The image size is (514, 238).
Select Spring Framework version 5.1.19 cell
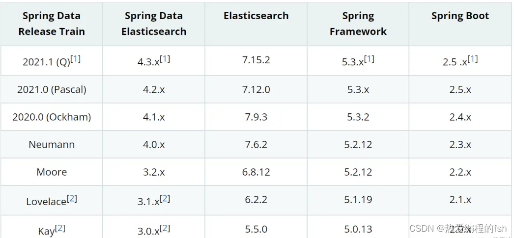pyautogui.click(x=358, y=200)
